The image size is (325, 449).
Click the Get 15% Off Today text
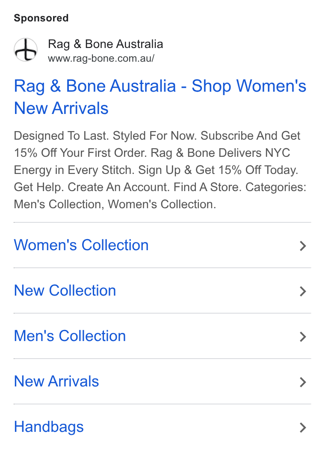[x=247, y=170]
